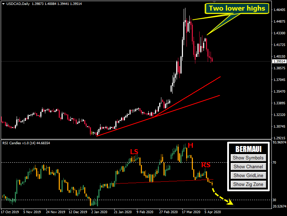The height and width of the screenshot is (216, 287).
Task: Click the current price tag 1.39514
Action: point(279,62)
